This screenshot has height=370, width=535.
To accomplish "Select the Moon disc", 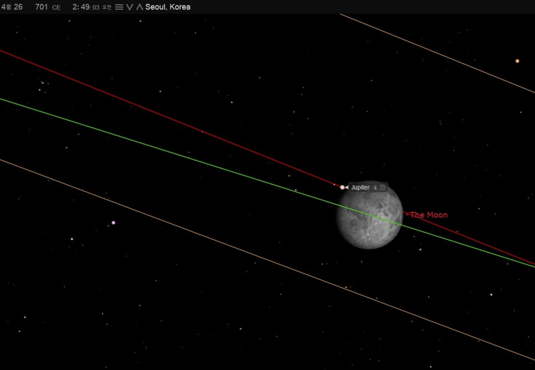I will (x=370, y=215).
